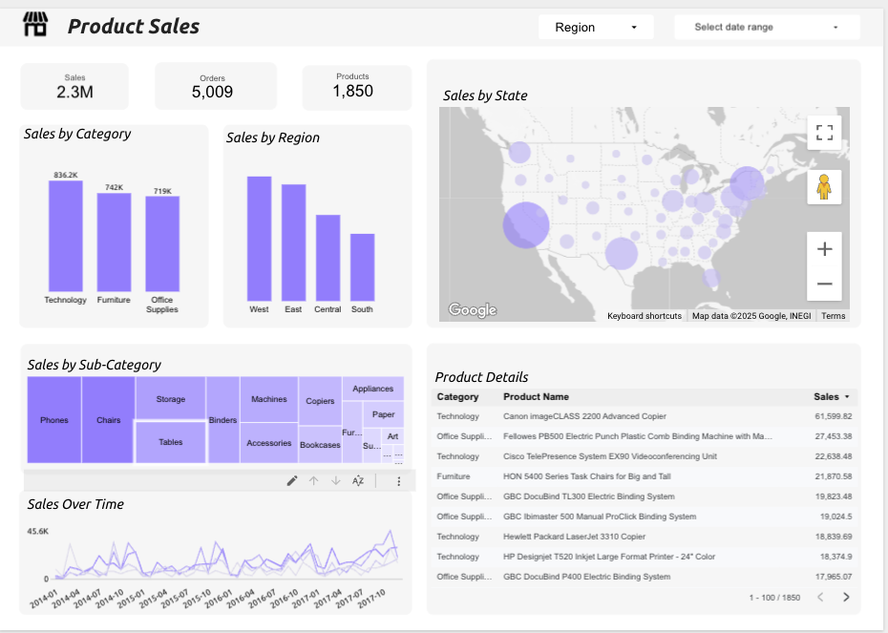Image resolution: width=888 pixels, height=633 pixels.
Task: Open the three-dot options menu for the treemap
Action: 398,481
